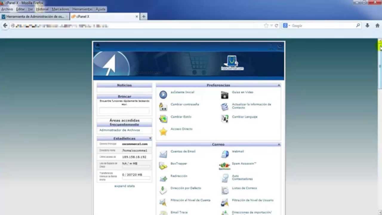Select the oscommerce1.com domain text
Screen dimensions: 382x215
click(135, 144)
